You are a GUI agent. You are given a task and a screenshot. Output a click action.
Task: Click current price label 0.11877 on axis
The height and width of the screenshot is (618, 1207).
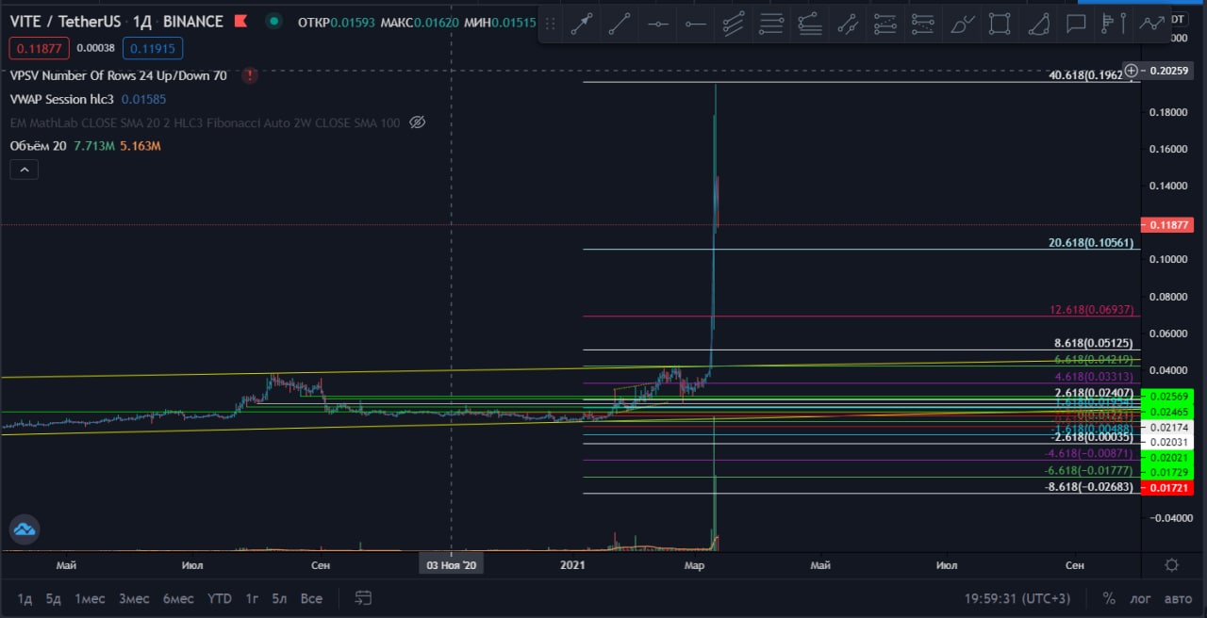(1167, 224)
